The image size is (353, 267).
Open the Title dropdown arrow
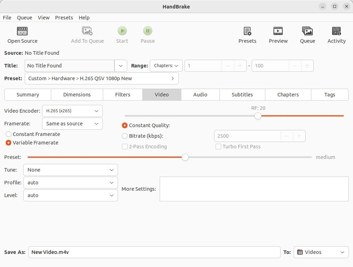coord(120,66)
